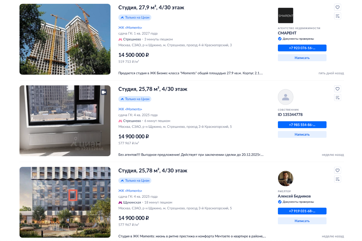Open SMARENT agency logo

tap(285, 15)
